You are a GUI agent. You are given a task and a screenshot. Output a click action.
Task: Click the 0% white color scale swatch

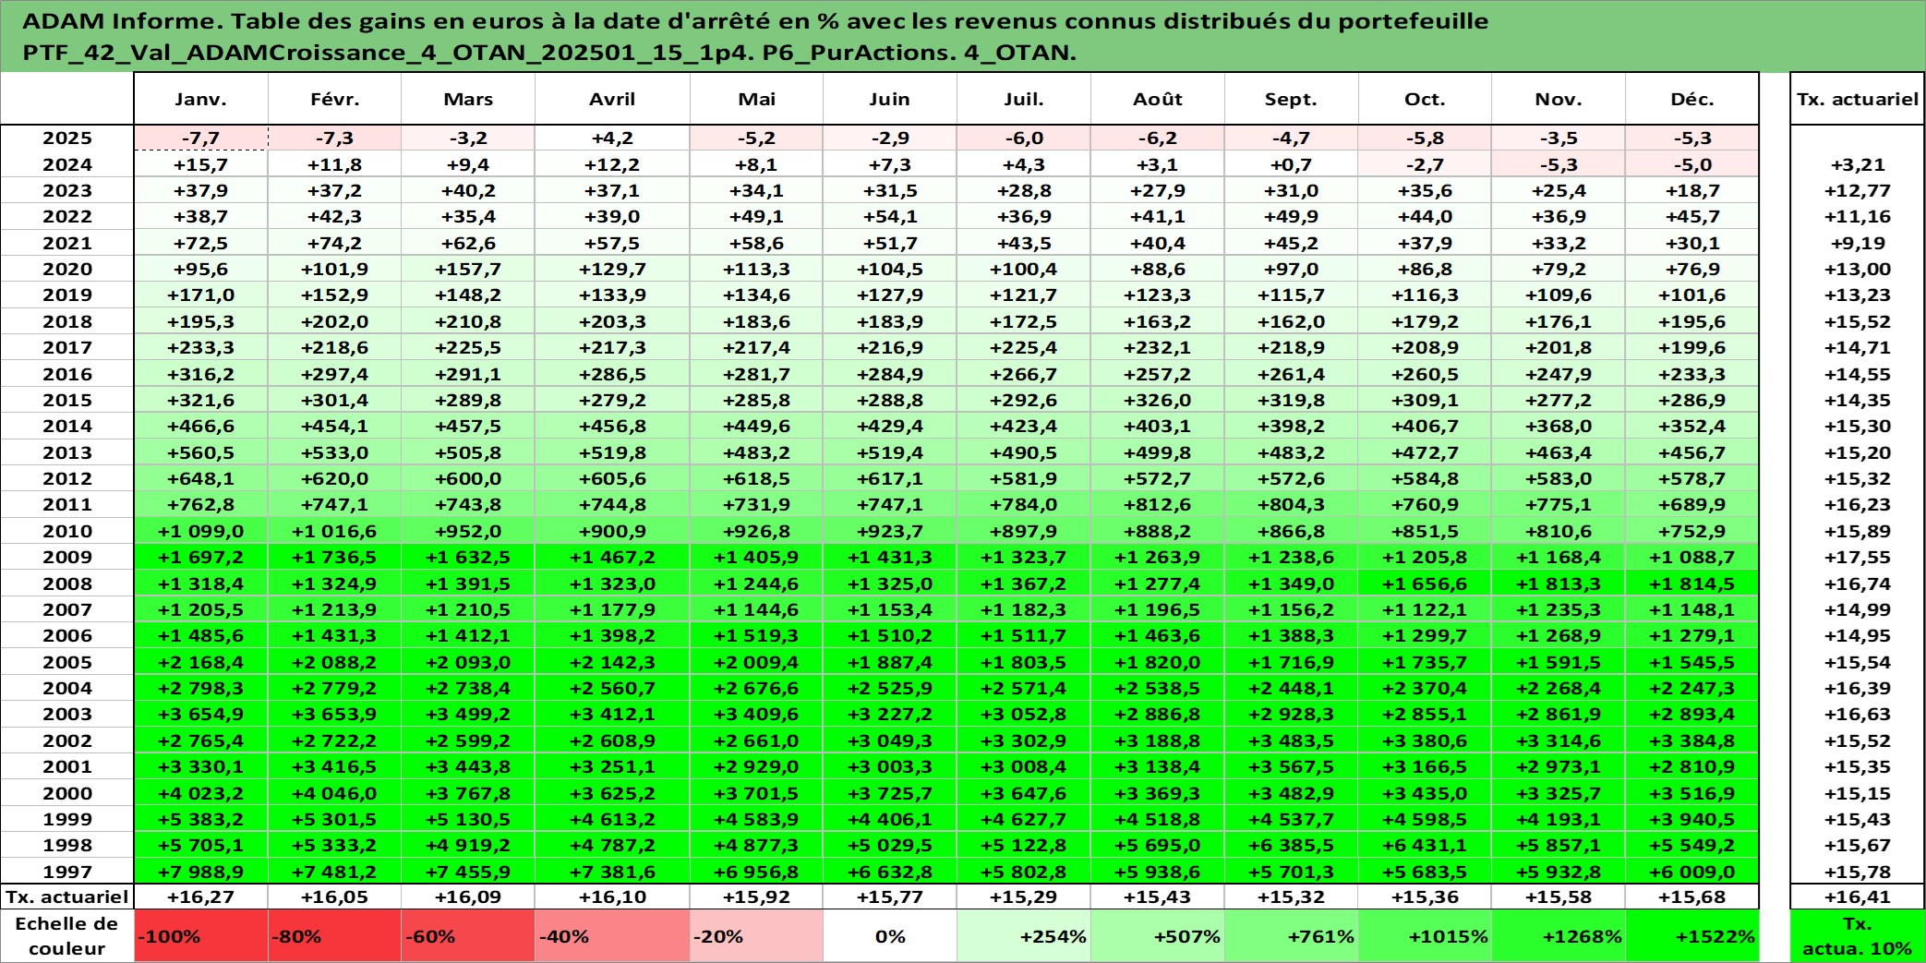pyautogui.click(x=890, y=936)
